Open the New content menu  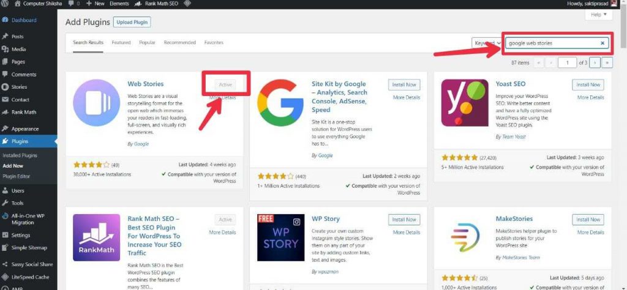coord(95,4)
